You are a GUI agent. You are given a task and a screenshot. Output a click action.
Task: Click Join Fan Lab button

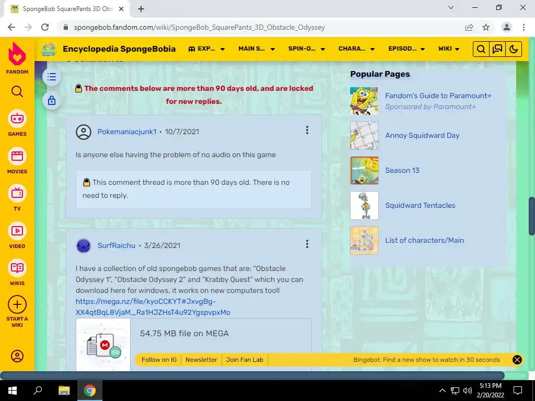pos(245,360)
